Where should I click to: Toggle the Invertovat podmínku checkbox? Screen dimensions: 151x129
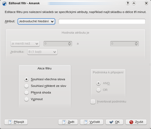coord(93,102)
